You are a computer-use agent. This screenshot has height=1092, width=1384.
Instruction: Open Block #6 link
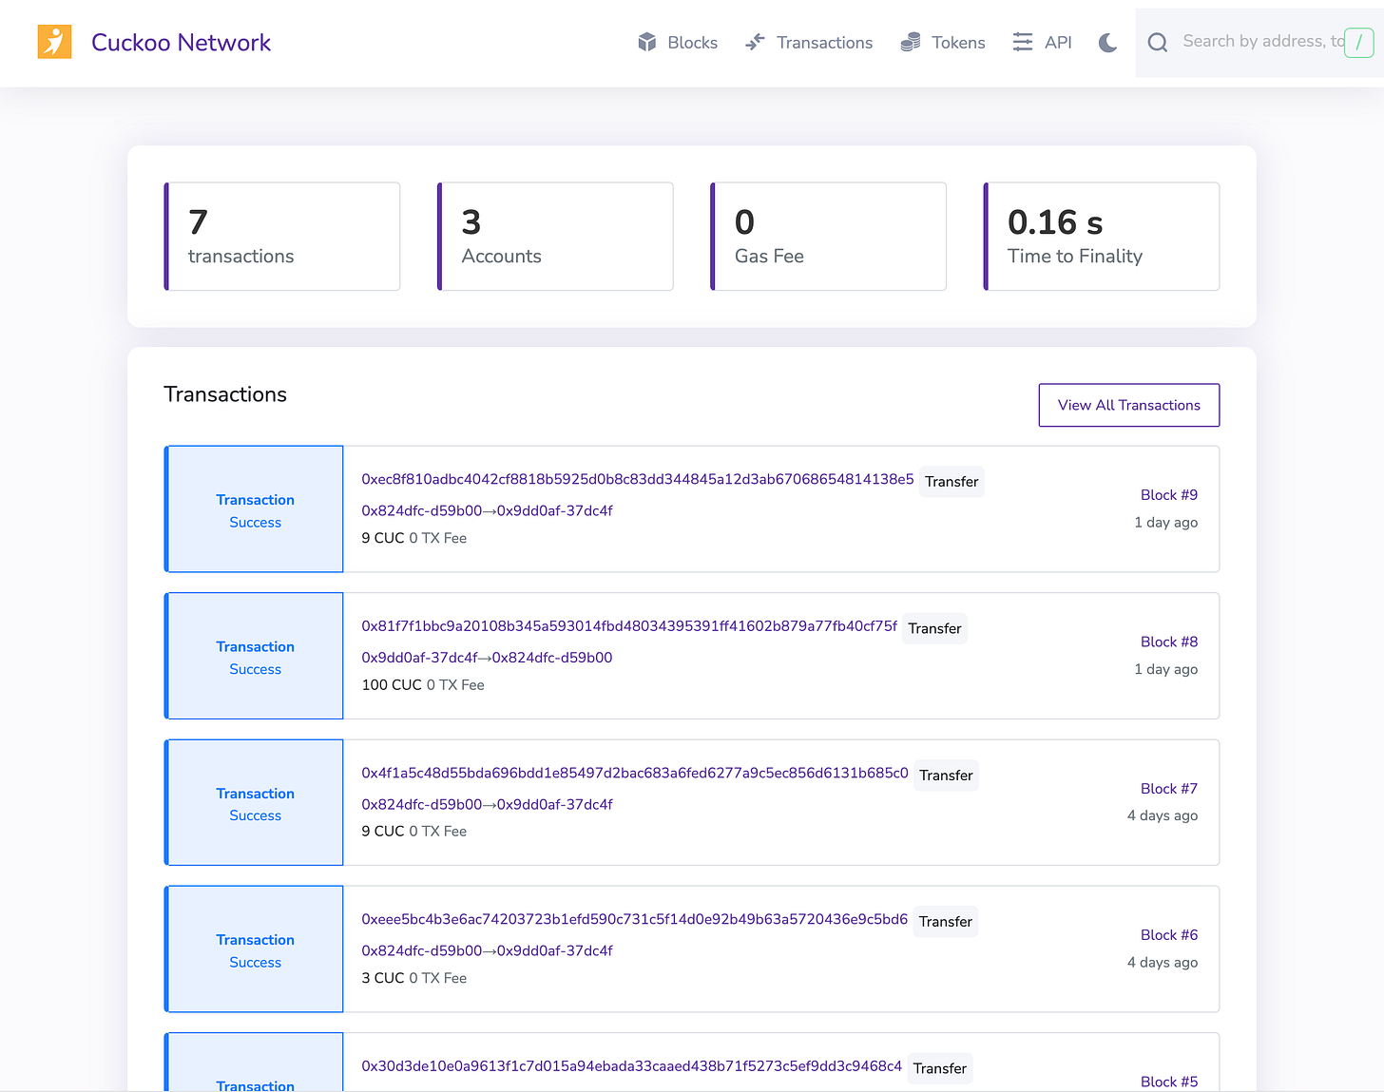point(1169,935)
